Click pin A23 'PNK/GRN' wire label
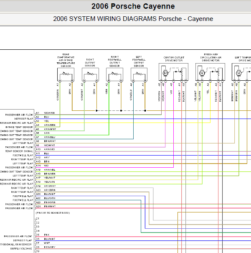This screenshot has width=251, height=253. click(50, 202)
